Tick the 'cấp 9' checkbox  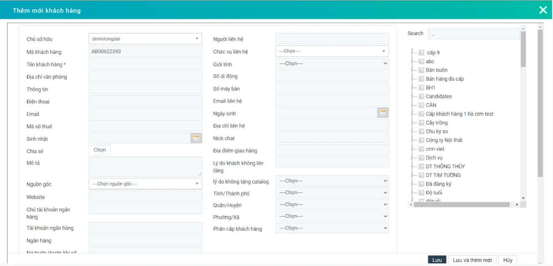[x=421, y=53]
